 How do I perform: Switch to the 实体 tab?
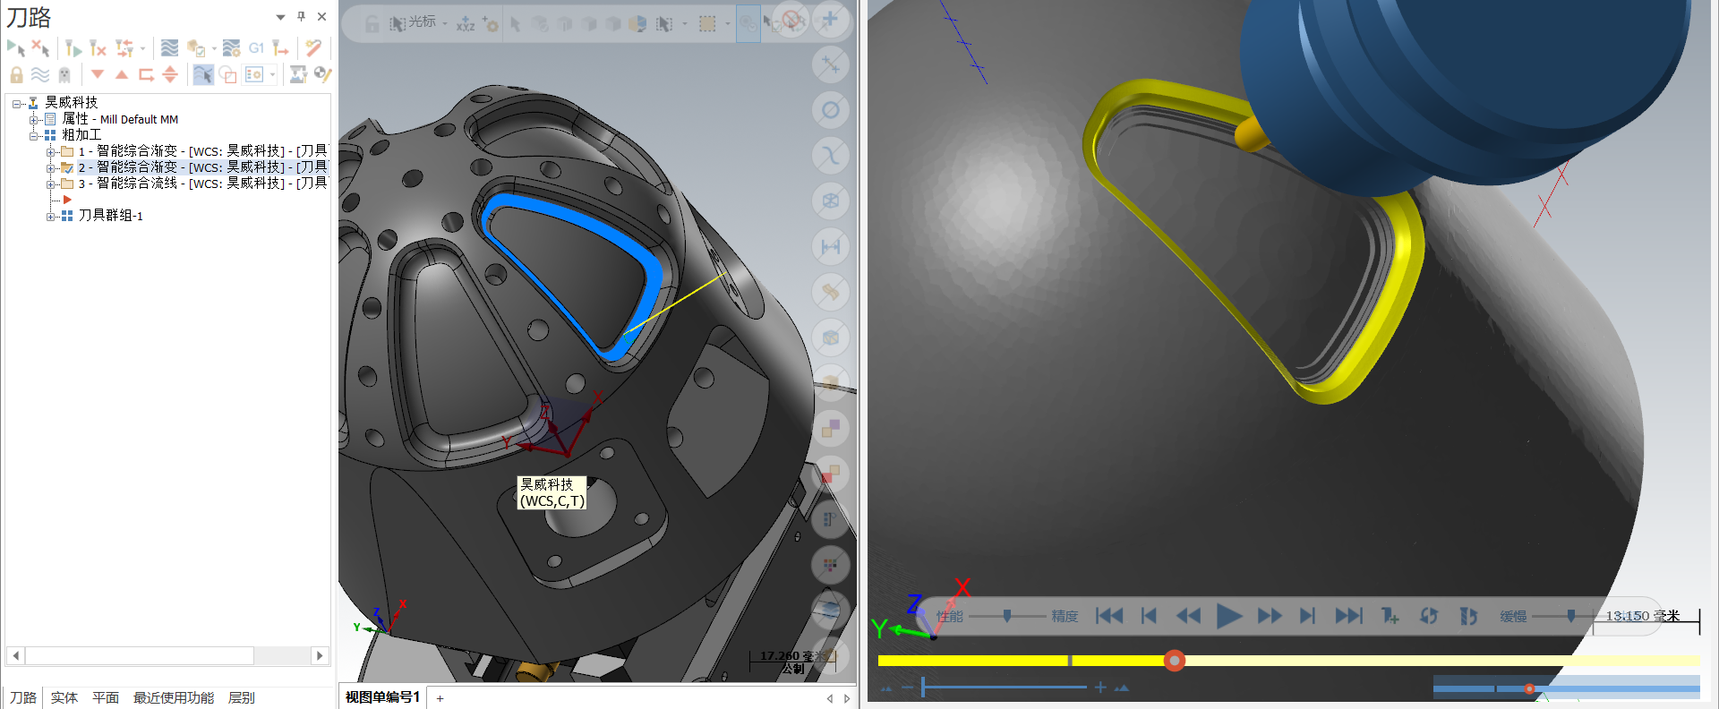64,697
